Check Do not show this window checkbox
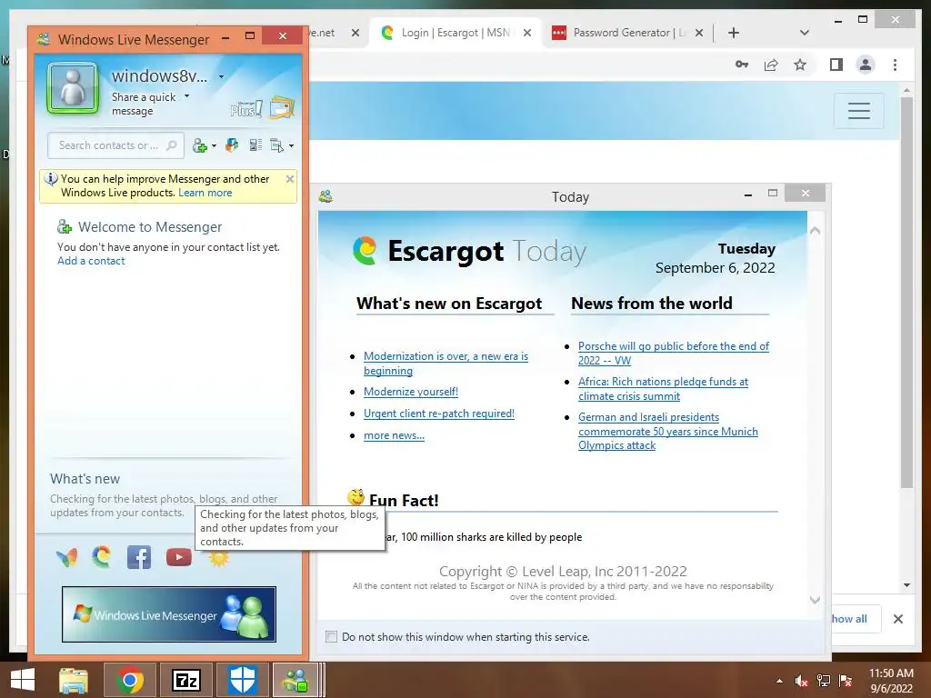The height and width of the screenshot is (698, 931). coord(331,637)
